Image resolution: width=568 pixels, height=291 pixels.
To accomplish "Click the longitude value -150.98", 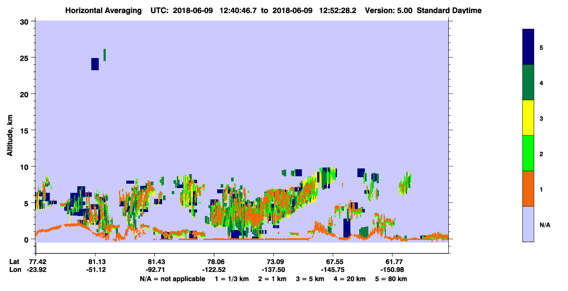I will [x=392, y=270].
